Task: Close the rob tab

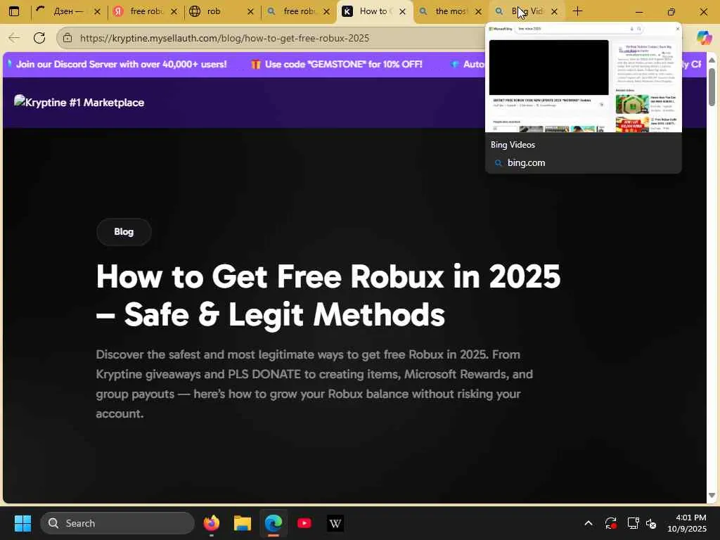Action: (250, 12)
